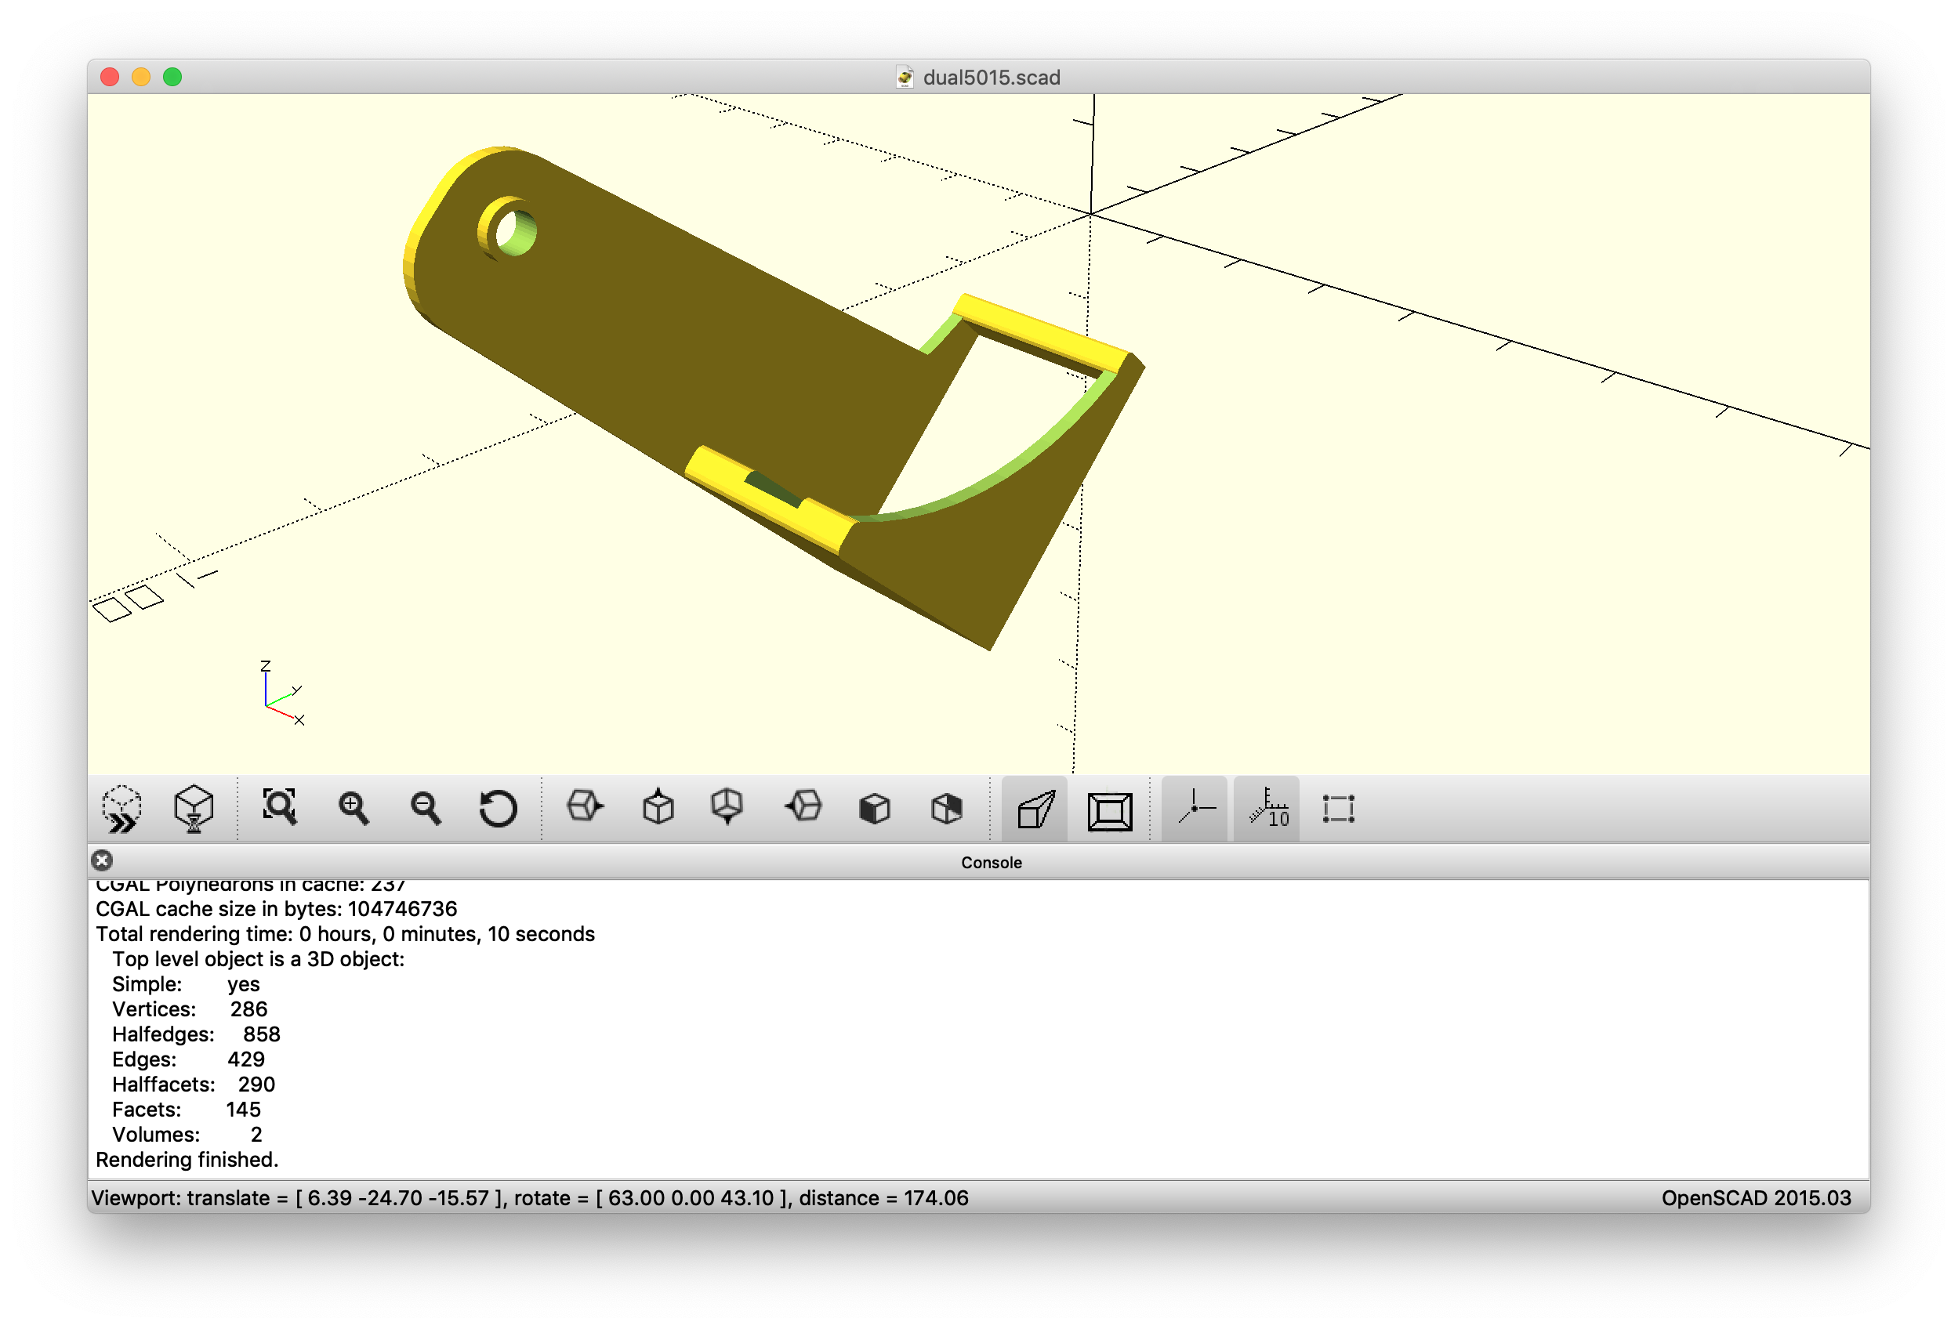Switch to the Top view cube

658,807
